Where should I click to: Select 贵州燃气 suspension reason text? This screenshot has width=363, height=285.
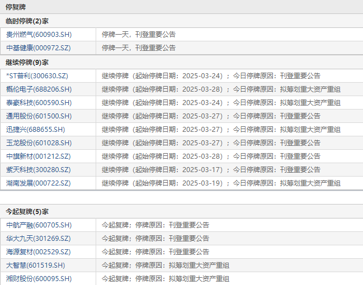[x=139, y=35]
